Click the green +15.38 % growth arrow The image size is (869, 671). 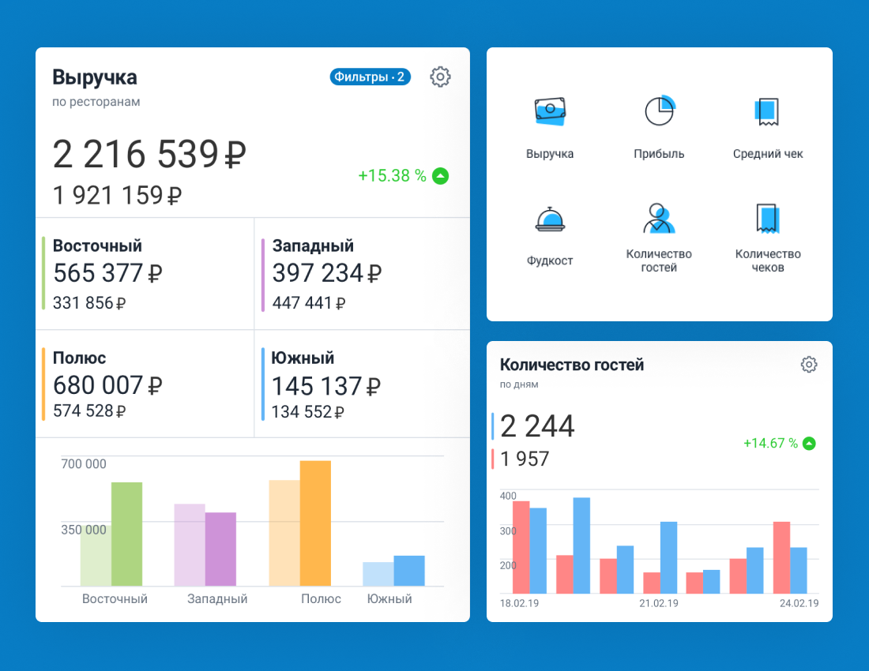pyautogui.click(x=441, y=176)
